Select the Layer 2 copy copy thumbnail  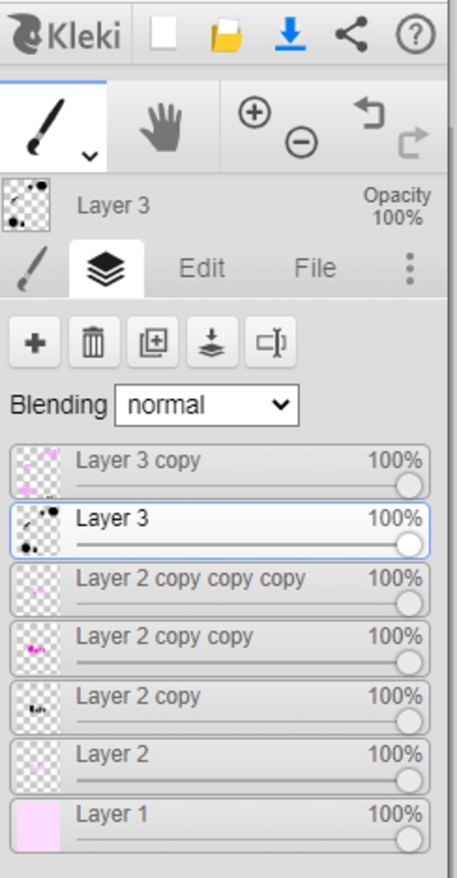pos(38,649)
